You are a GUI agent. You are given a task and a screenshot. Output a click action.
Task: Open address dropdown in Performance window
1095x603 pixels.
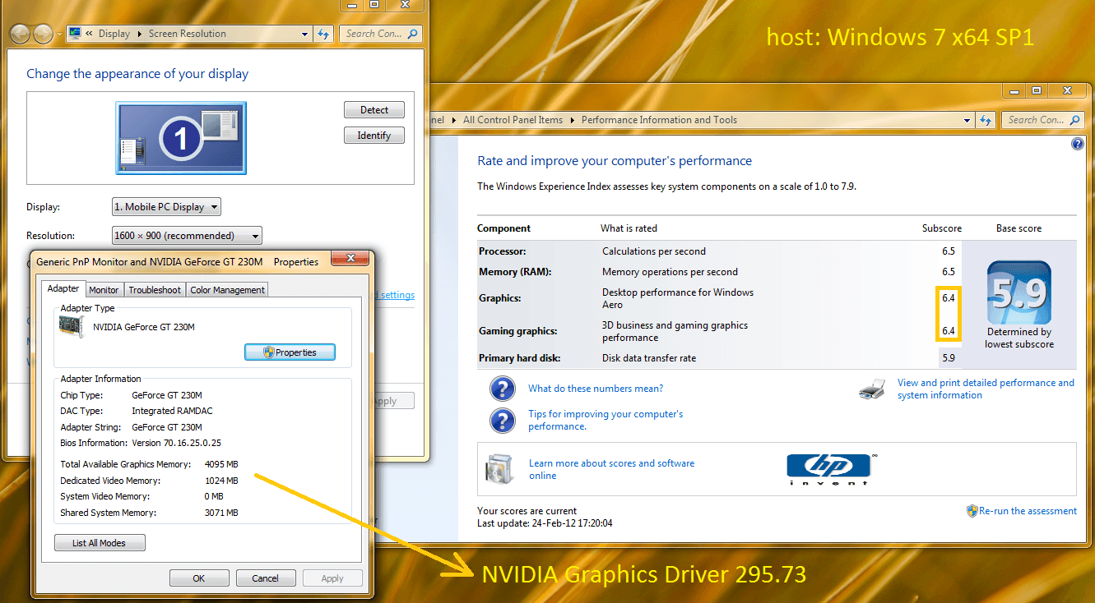point(967,120)
